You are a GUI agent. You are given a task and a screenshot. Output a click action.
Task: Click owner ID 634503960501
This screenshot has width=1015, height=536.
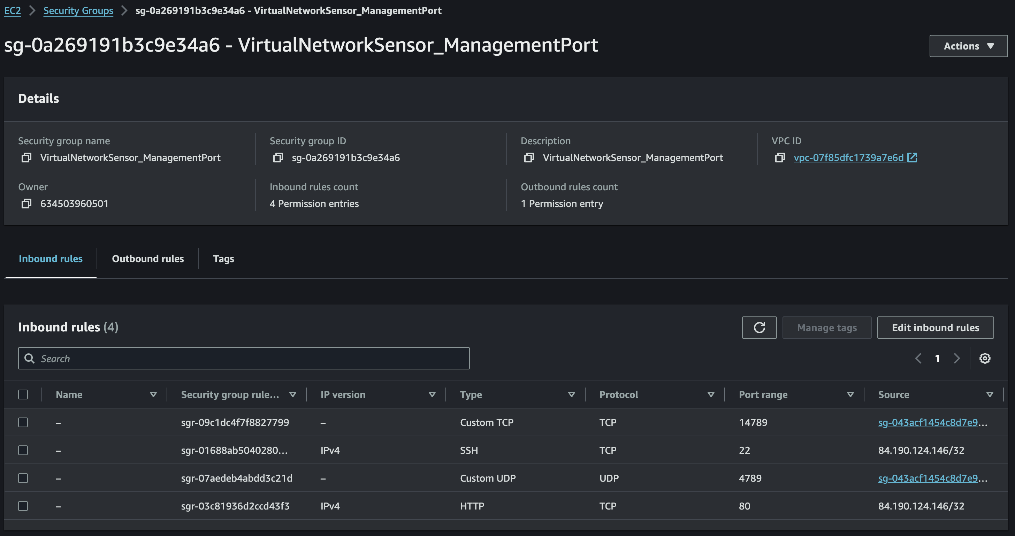point(74,204)
